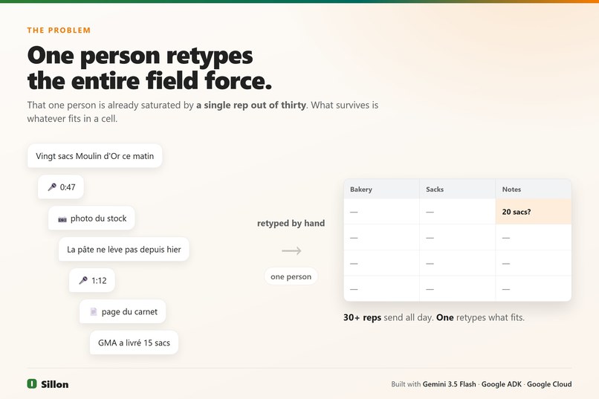
Task: Click the 'retyped by hand' label
Action: point(291,223)
